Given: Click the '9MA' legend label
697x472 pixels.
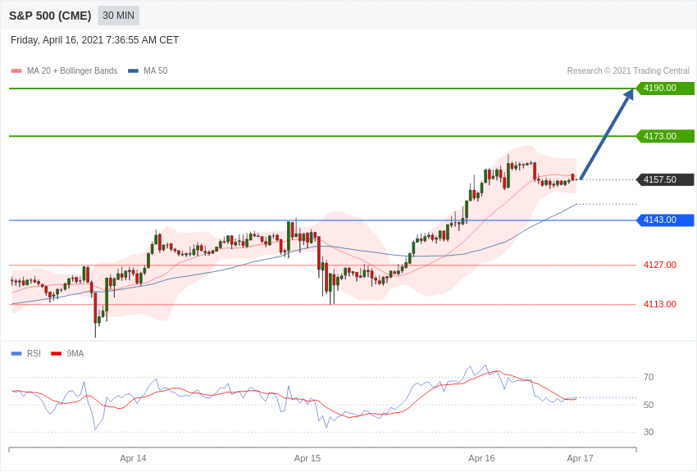Looking at the screenshot, I should click(x=75, y=353).
